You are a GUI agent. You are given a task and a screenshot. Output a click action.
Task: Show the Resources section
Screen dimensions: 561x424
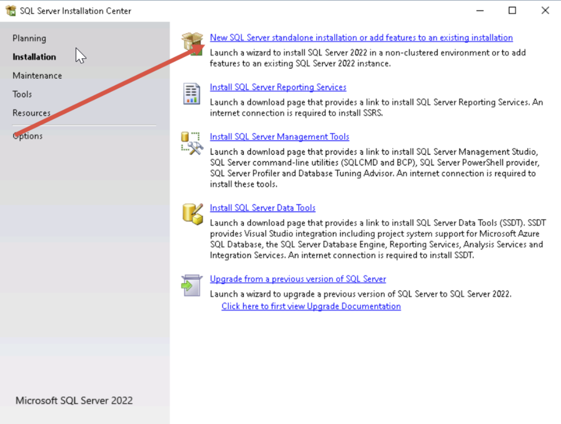pos(32,113)
